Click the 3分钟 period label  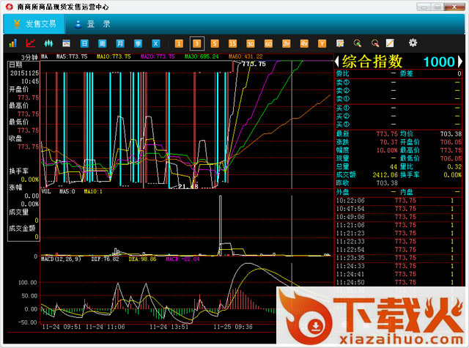point(29,57)
